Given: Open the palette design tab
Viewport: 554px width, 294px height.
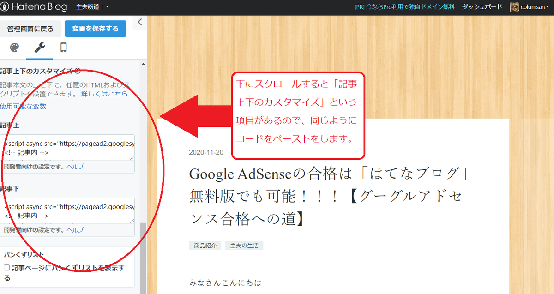Looking at the screenshot, I should 15,48.
